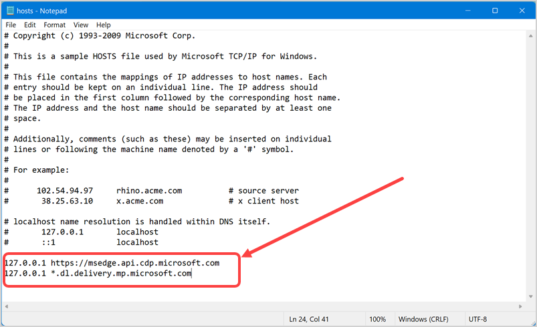Click the resize grip at window corner
The width and height of the screenshot is (537, 327).
tap(530, 321)
